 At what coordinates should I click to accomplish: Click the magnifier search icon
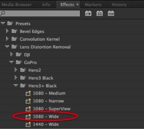3,13
